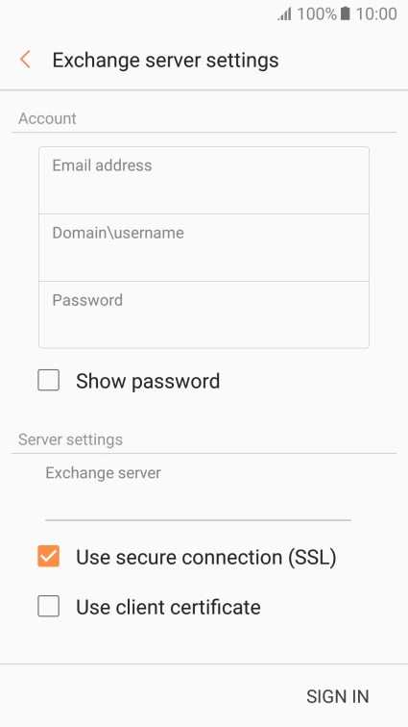Tap the 10:00 clock in status bar
This screenshot has width=408, height=727.
pos(376,13)
